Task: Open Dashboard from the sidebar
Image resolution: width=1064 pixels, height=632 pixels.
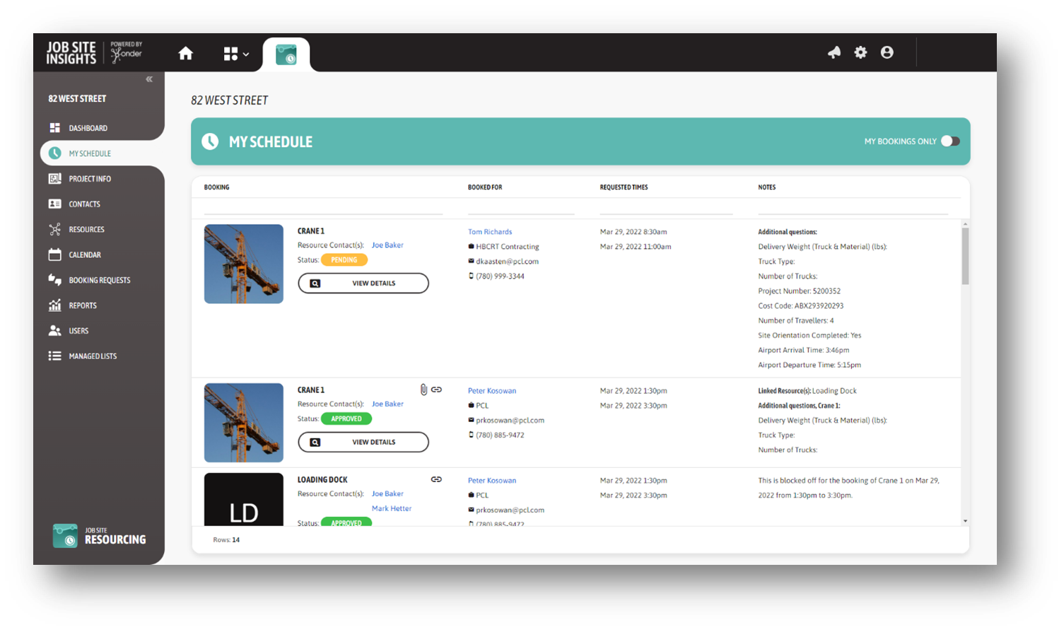Action: coord(88,128)
